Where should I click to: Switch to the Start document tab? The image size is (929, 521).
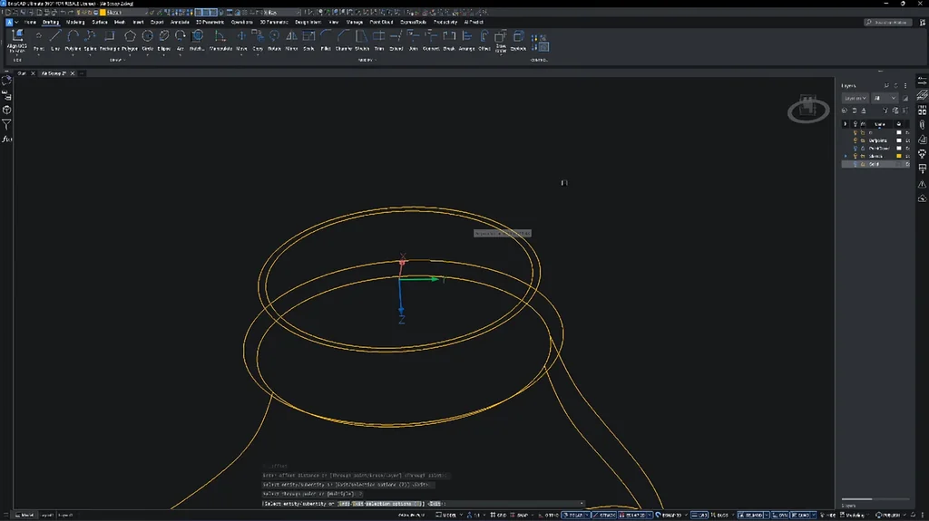point(22,73)
